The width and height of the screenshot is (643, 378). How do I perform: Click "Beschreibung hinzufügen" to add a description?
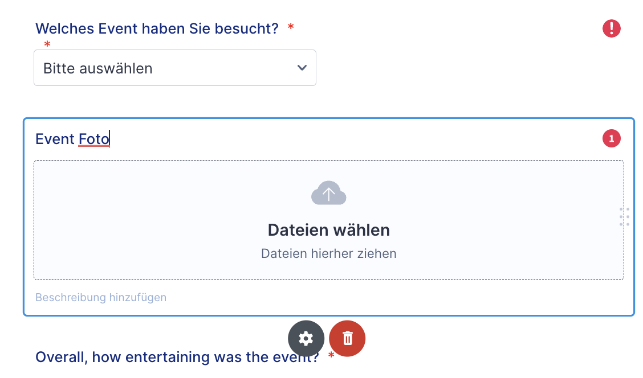[x=101, y=297]
